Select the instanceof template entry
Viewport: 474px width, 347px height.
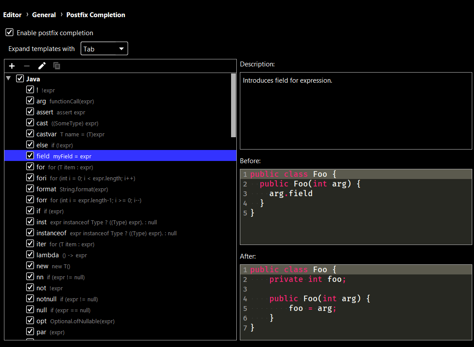tap(51, 233)
